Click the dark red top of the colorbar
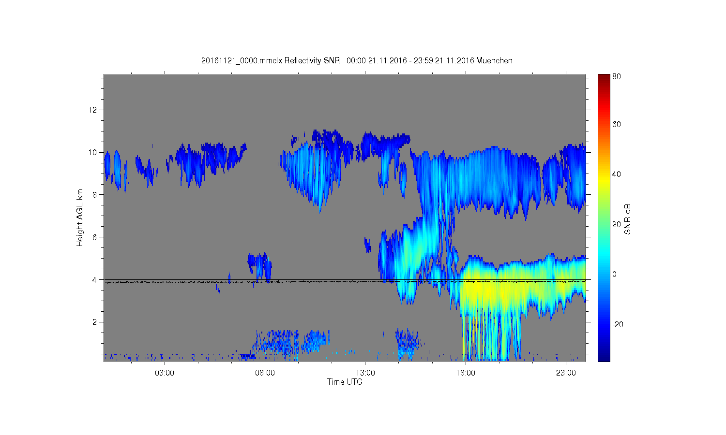The image size is (726, 435). 604,78
